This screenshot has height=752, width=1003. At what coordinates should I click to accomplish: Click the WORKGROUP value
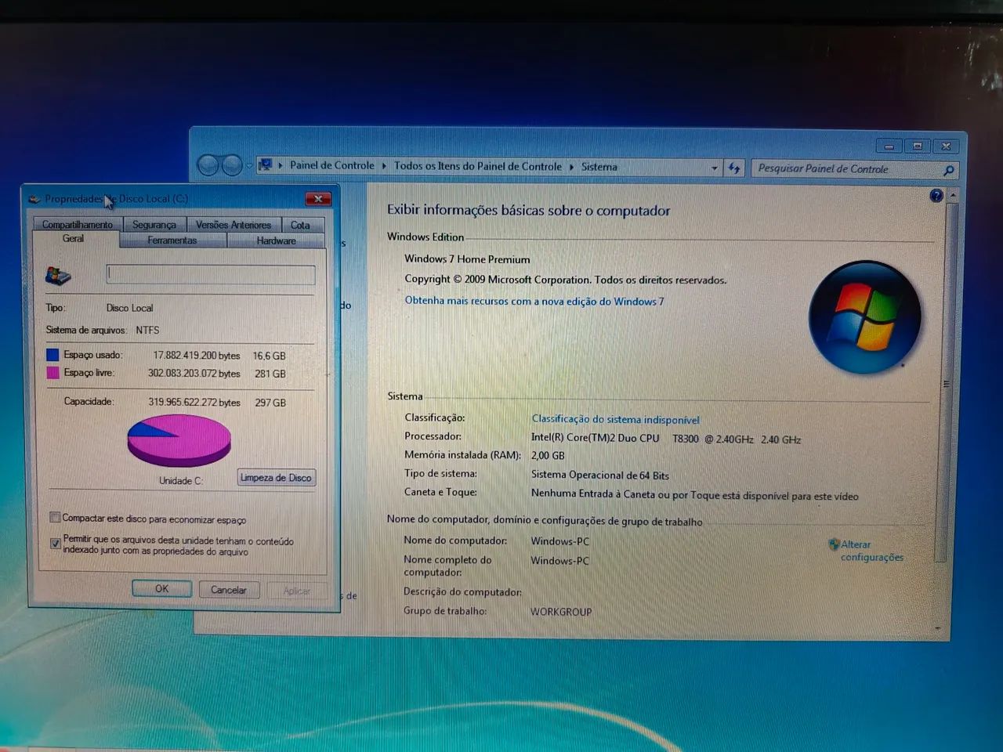tap(561, 612)
